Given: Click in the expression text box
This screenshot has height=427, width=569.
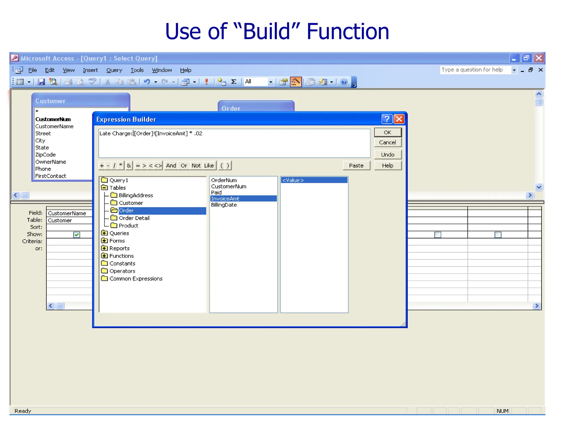Looking at the screenshot, I should 234,143.
